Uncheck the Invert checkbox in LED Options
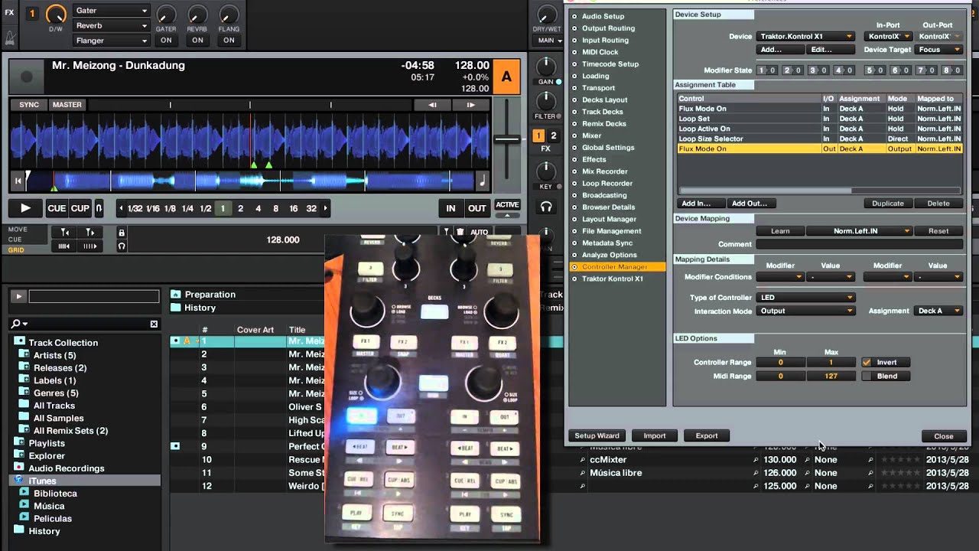This screenshot has height=551, width=979. coord(867,362)
